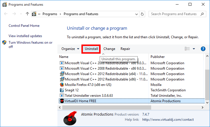210x127 pixels.
Task: Click the TechSmith Corporation publisher cell
Action: 168,90
